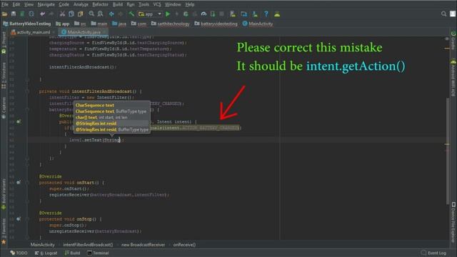
Task: Open the Build tool window button
Action: click(x=72, y=253)
